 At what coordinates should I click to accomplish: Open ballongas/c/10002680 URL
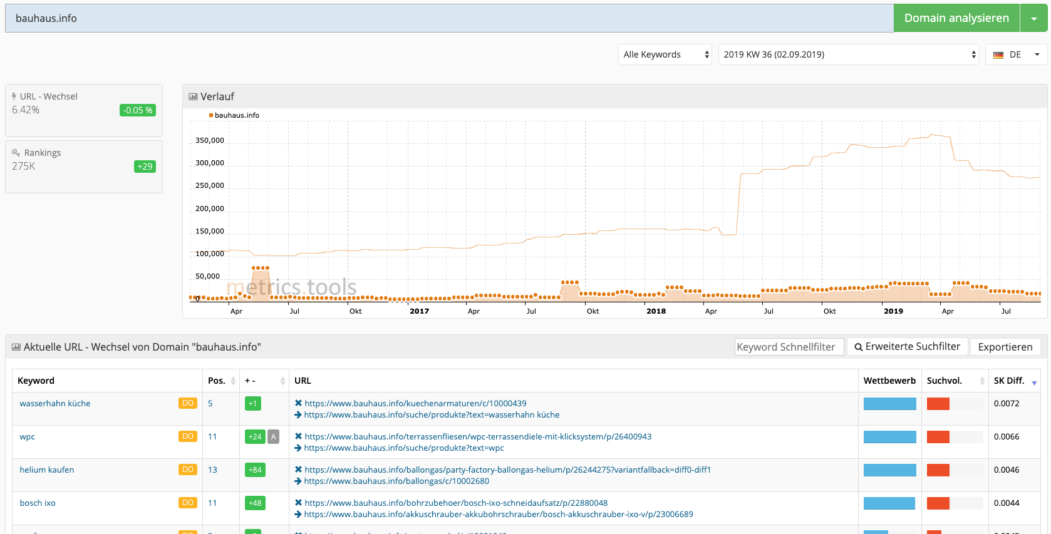tap(396, 481)
